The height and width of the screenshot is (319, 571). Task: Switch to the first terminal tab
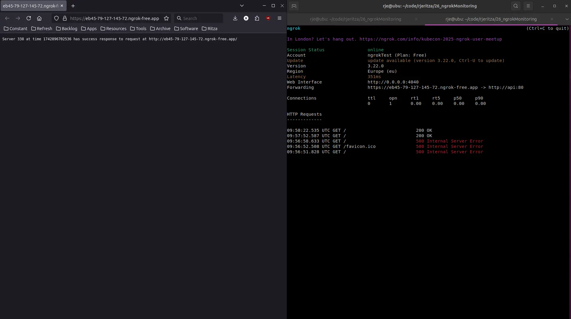(355, 19)
